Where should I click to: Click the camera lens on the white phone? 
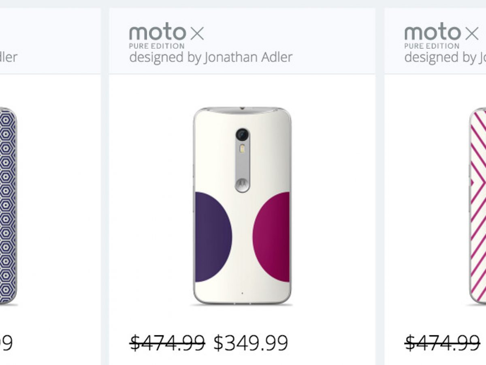coord(242,134)
